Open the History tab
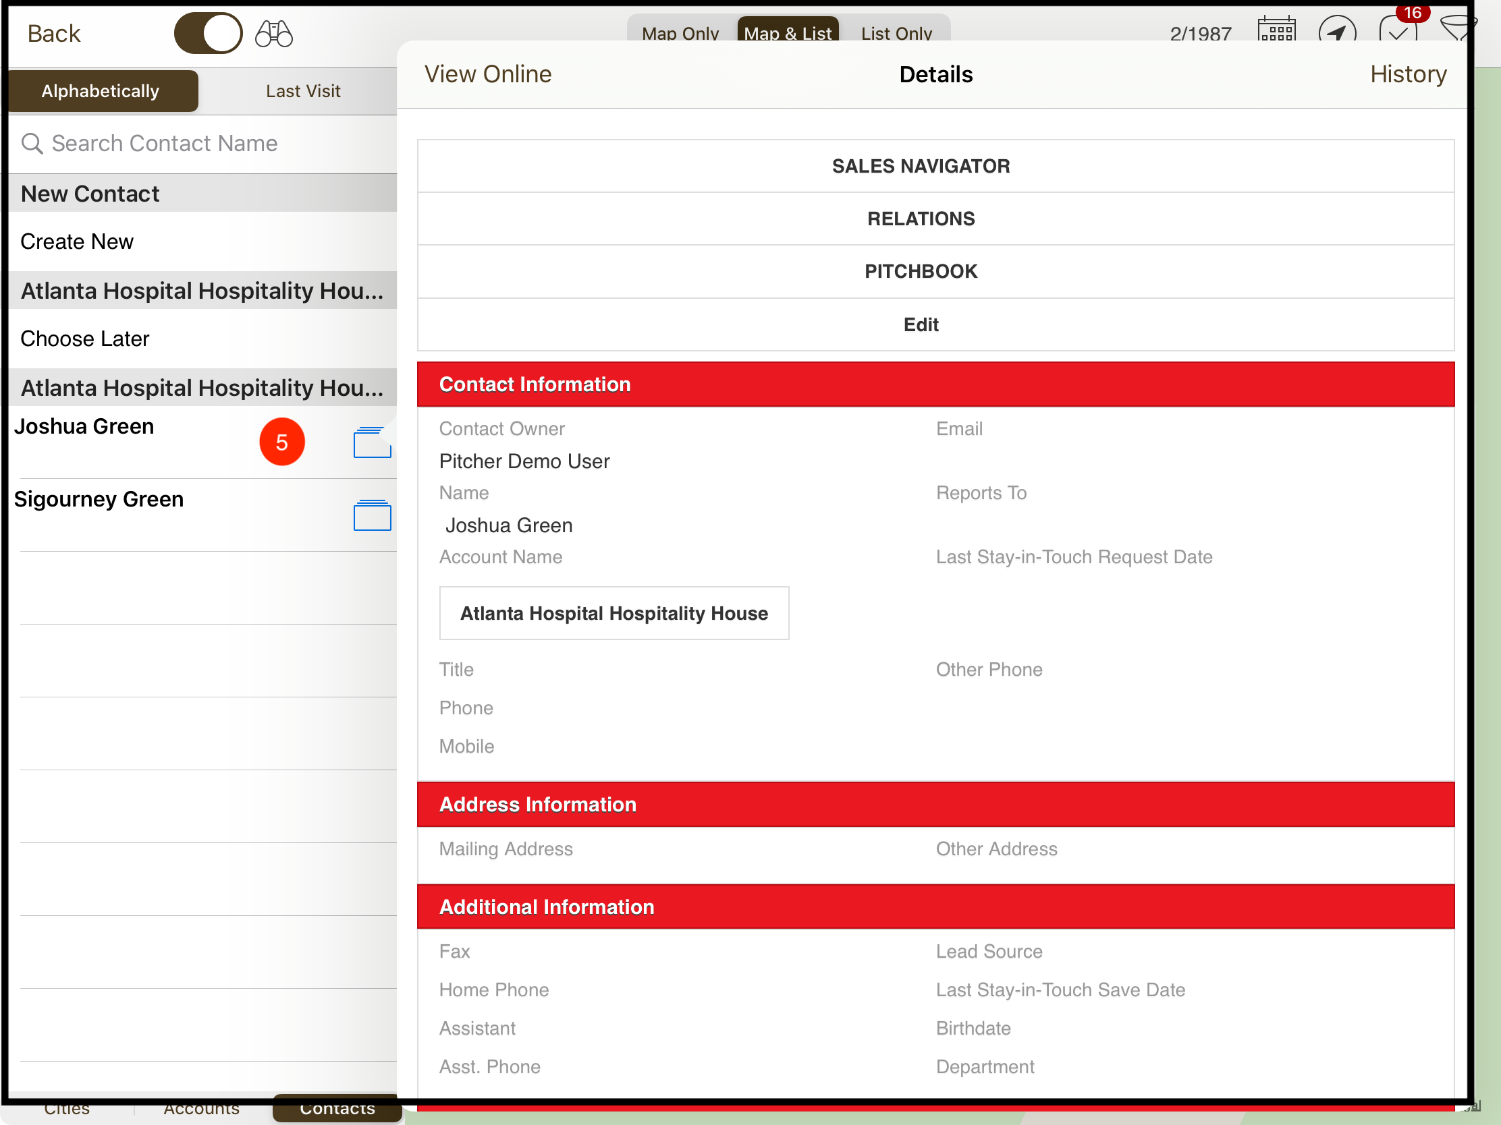 pyautogui.click(x=1407, y=74)
